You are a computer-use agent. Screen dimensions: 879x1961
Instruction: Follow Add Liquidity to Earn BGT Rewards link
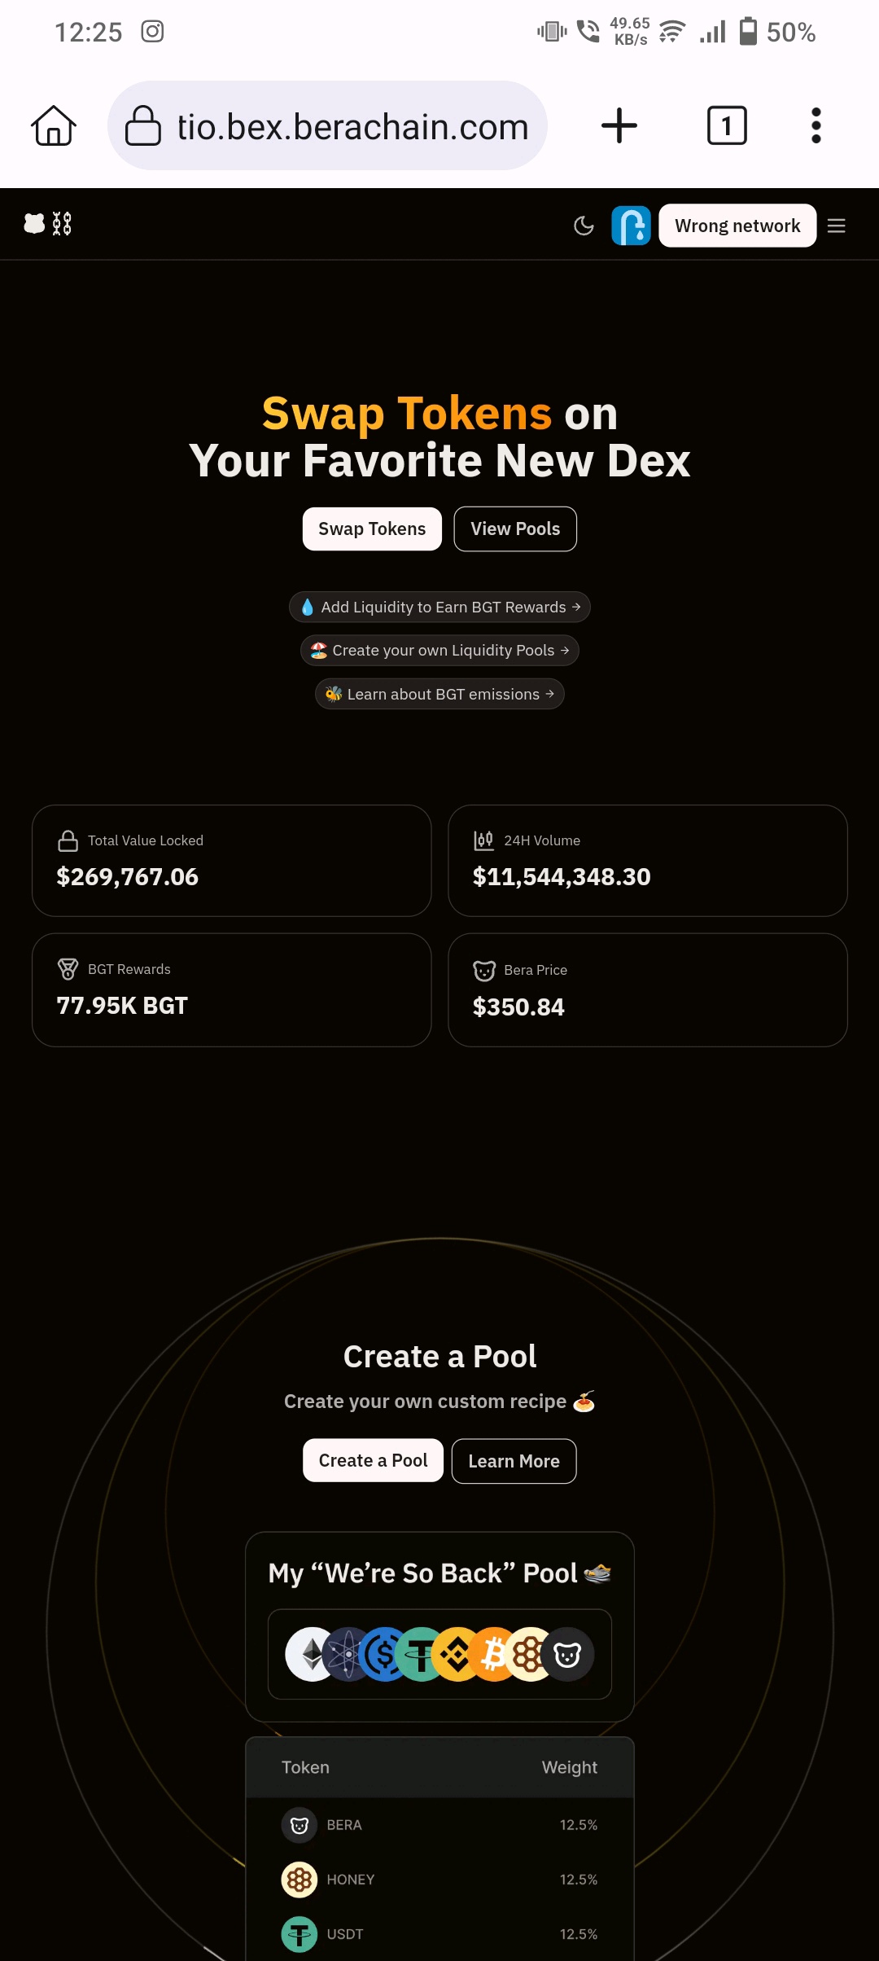click(x=439, y=607)
